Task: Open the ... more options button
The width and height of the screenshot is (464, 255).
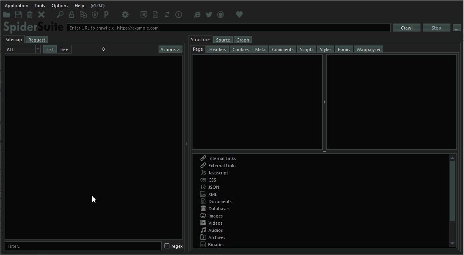Action: (457, 28)
